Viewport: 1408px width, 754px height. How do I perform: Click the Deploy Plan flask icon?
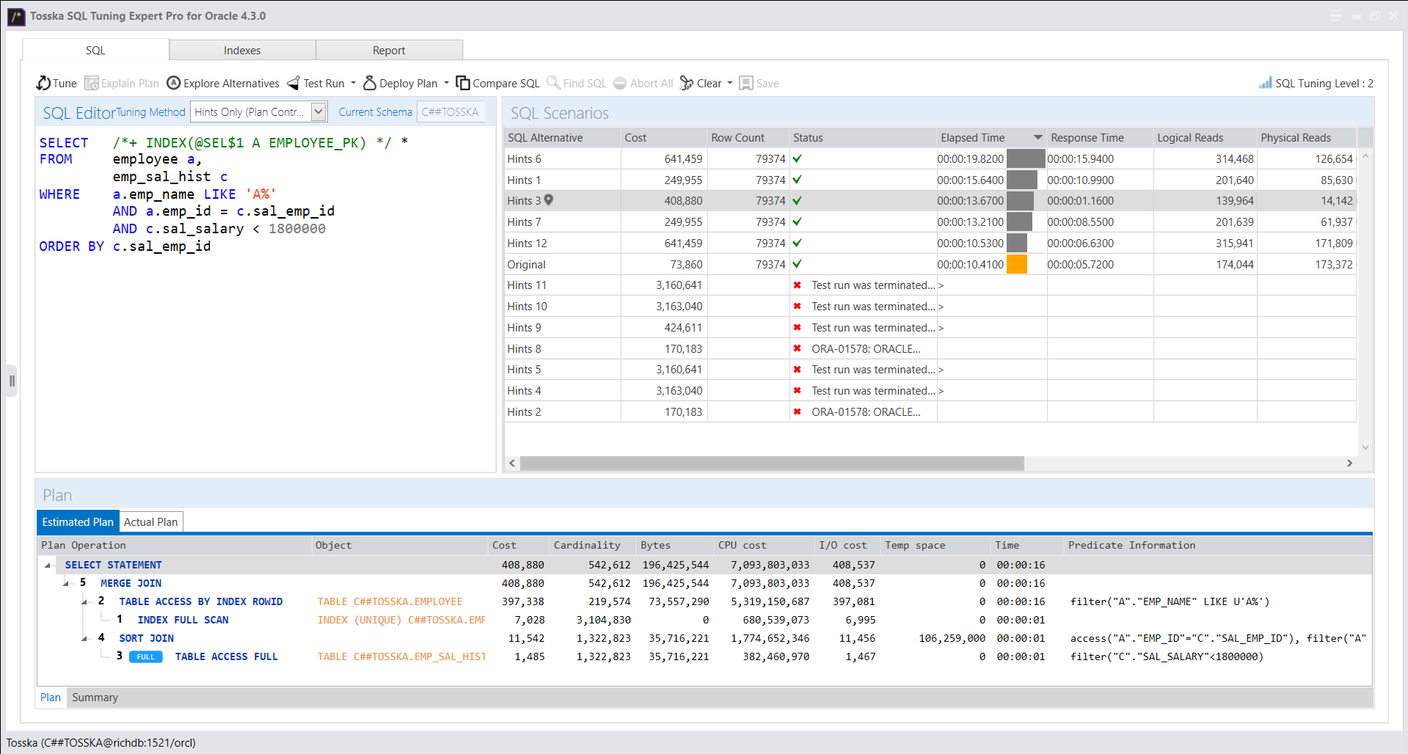pos(370,83)
